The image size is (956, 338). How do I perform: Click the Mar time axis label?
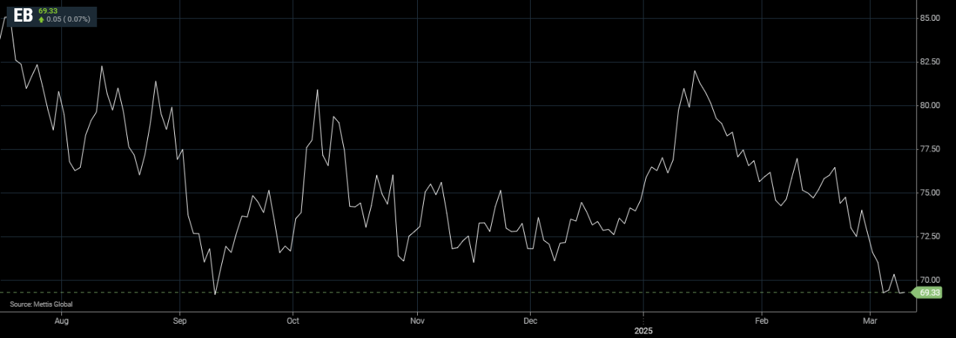[870, 321]
